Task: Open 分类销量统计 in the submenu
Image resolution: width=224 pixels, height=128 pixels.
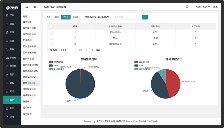Action: (x=29, y=89)
